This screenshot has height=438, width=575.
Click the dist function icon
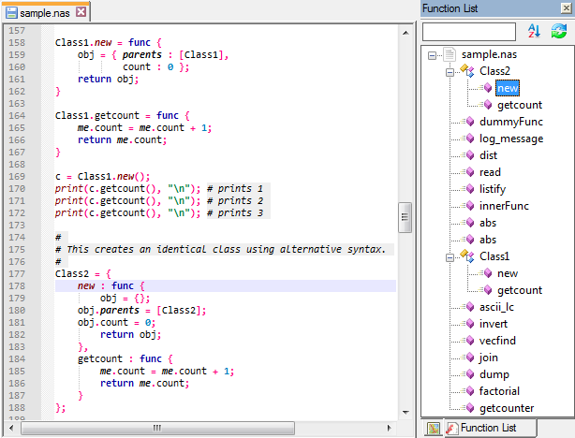pyautogui.click(x=470, y=155)
